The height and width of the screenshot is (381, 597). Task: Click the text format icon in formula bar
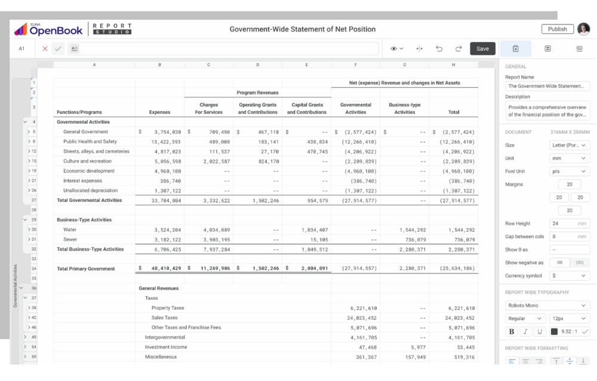75,49
